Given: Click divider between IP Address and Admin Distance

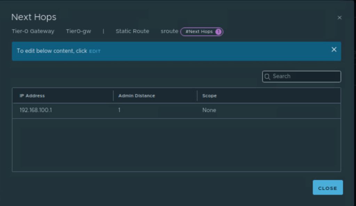Looking at the screenshot, I should click(113, 96).
